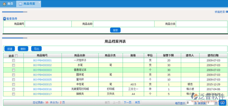Click the blue arrow icon beside 检索条件
This screenshot has width=228, height=106.
[5, 19]
